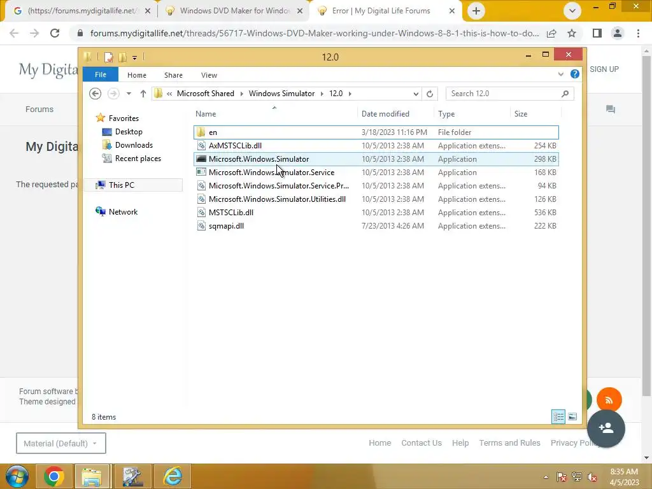652x489 pixels.
Task: Open Downloads in the navigation pane
Action: click(x=134, y=145)
